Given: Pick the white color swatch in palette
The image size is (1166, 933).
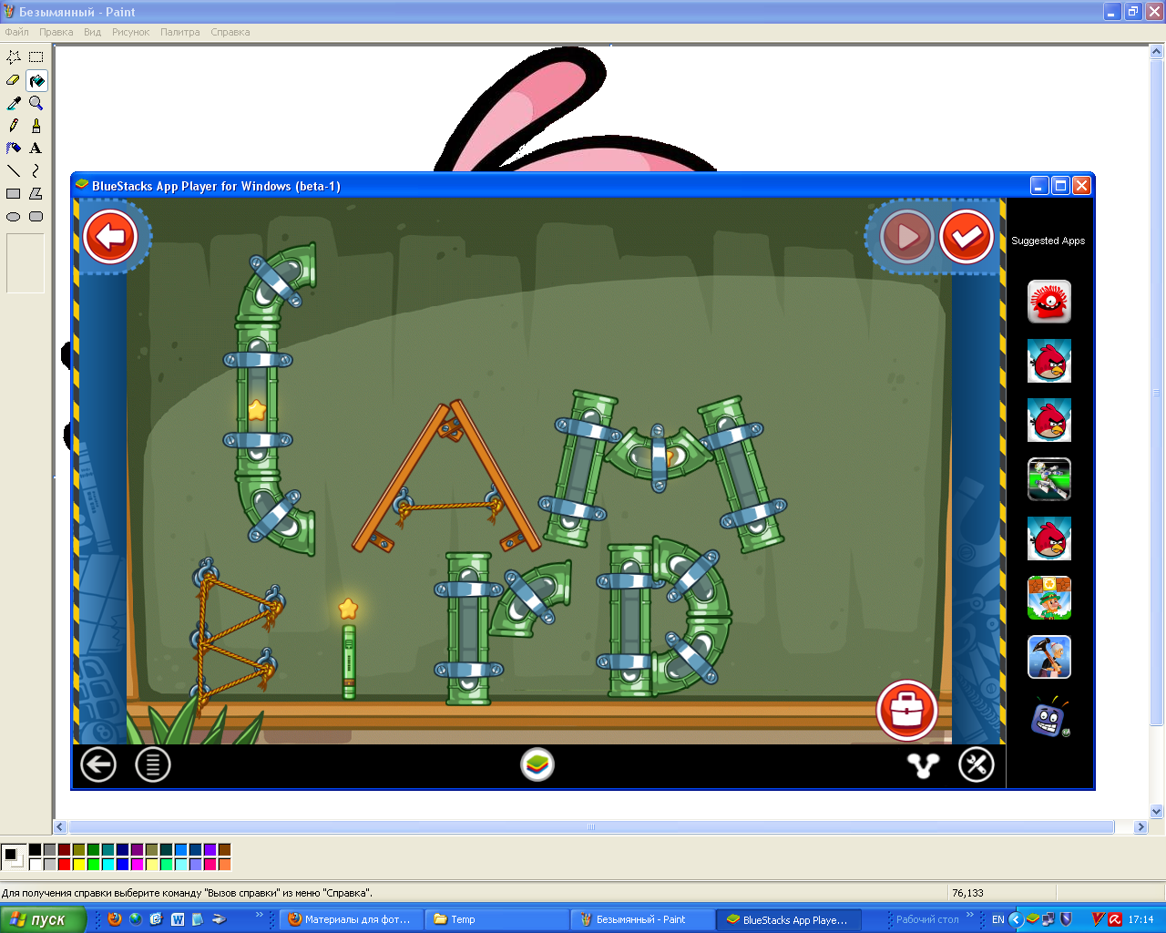Looking at the screenshot, I should point(35,864).
